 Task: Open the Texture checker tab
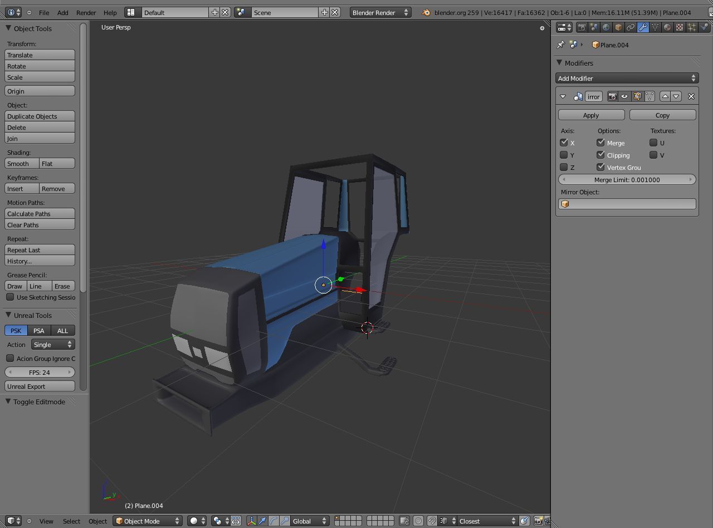(680, 27)
